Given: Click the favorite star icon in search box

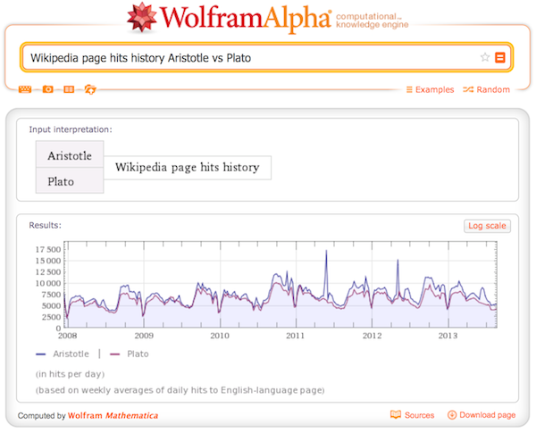Looking at the screenshot, I should click(485, 57).
